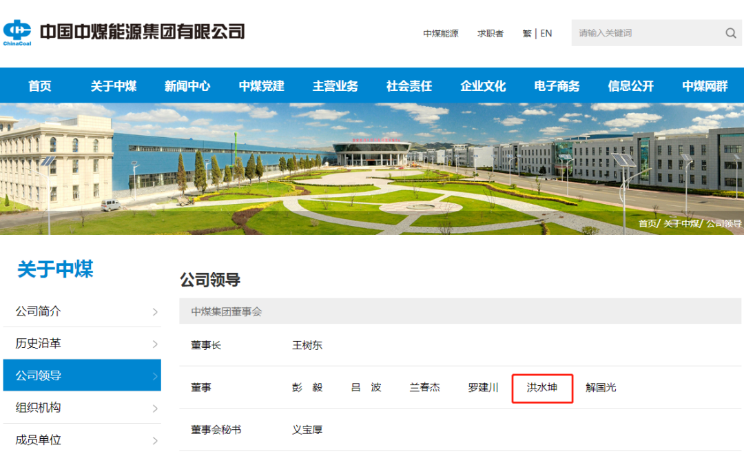This screenshot has height=454, width=744.
Task: Click 公司领导 in the breadcrumb
Action: (x=723, y=223)
